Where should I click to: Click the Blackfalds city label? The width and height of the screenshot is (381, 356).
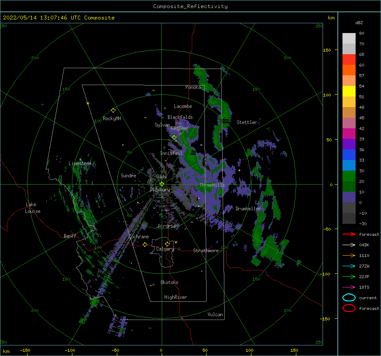point(180,117)
